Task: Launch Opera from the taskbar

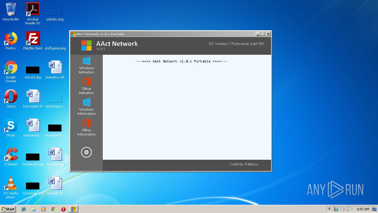Action: point(63,209)
